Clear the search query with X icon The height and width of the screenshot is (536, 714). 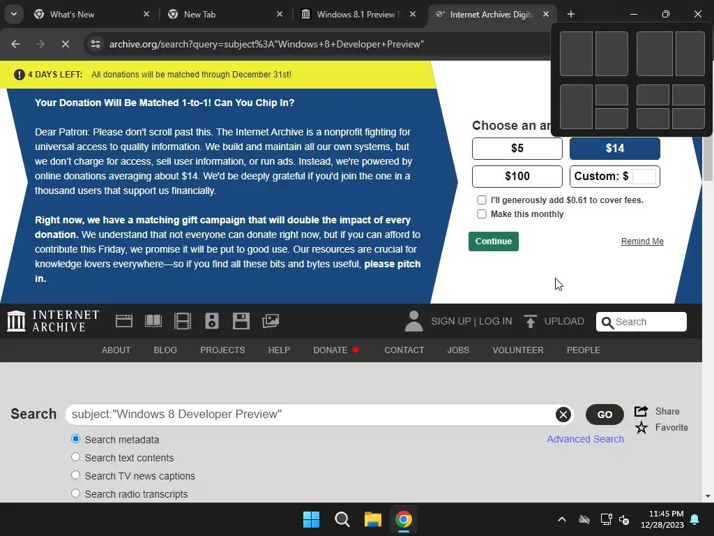(x=563, y=415)
